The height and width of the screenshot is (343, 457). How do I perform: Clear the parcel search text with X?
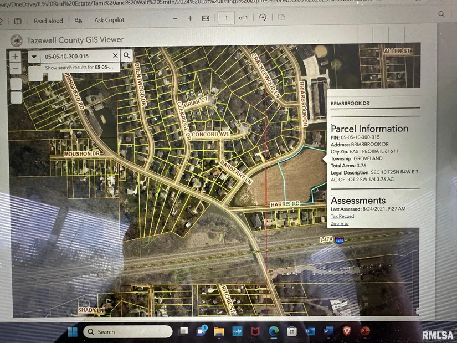click(x=115, y=55)
